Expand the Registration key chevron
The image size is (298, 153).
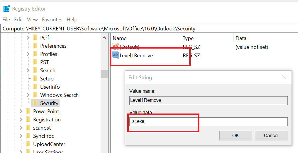pos(21,120)
